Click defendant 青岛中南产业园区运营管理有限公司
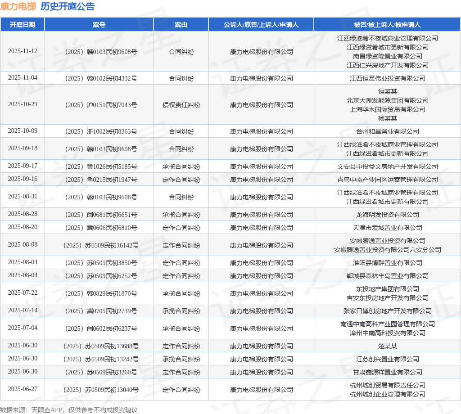Viewport: 461px width, 414px height. point(387,180)
